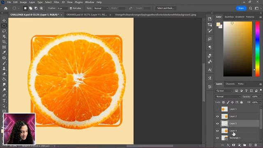Choose Intersect with Selection mode icon
263x148 pixels.
[41, 8]
